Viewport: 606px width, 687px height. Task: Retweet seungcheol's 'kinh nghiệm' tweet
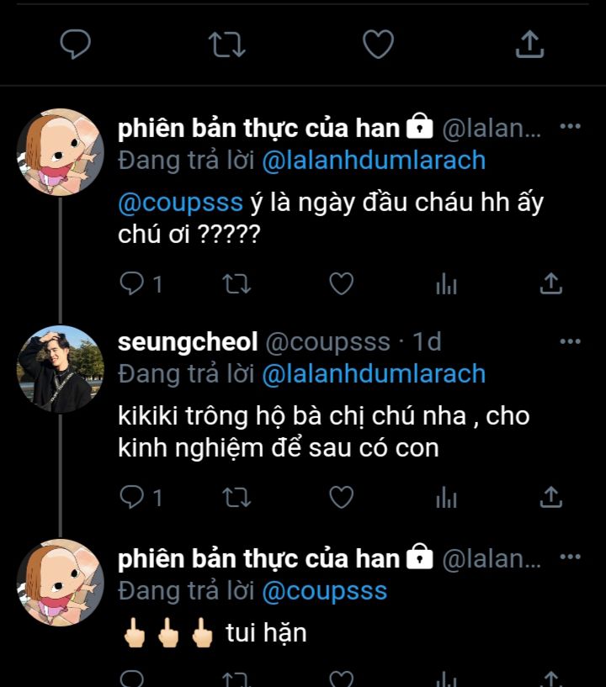tap(237, 497)
